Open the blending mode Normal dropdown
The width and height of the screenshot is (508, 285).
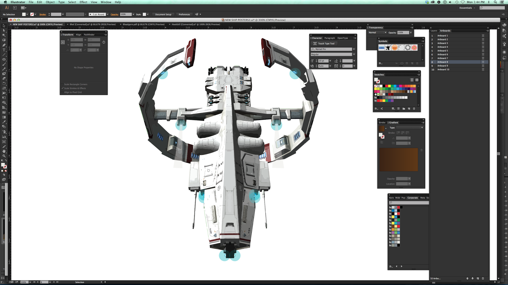(x=377, y=33)
